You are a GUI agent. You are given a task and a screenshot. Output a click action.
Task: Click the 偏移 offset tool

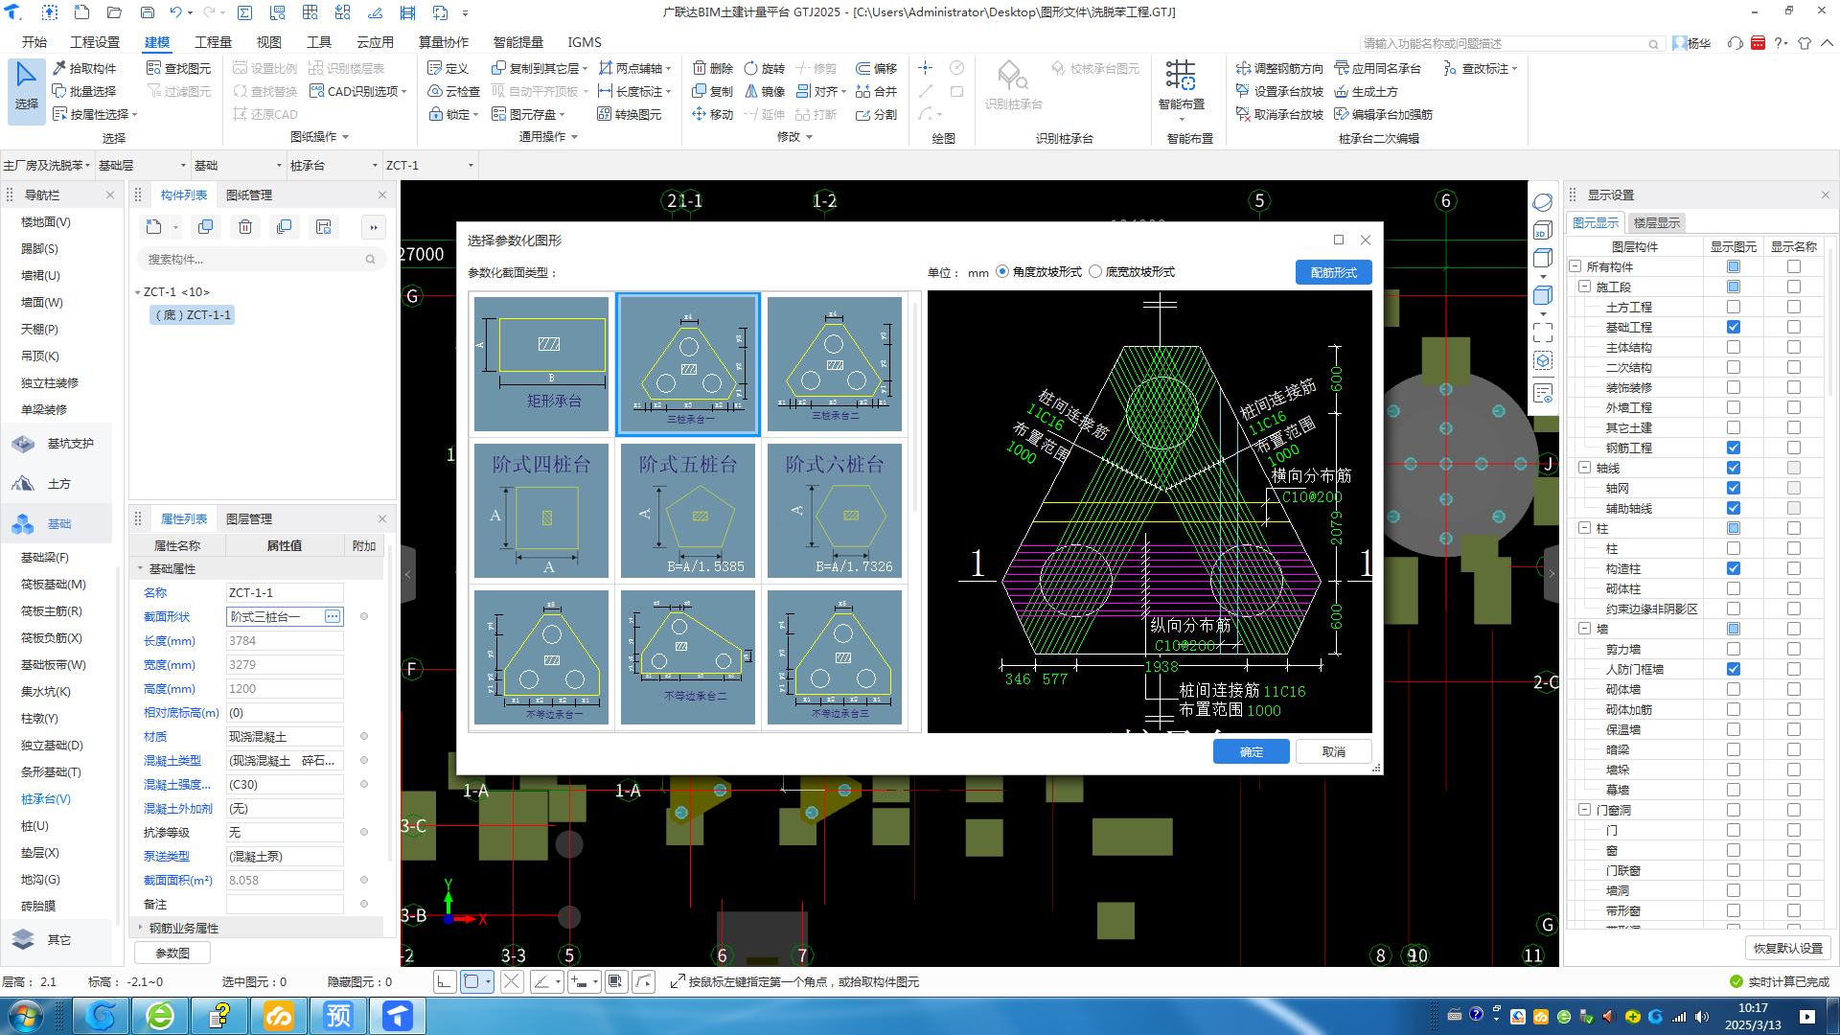pos(877,68)
